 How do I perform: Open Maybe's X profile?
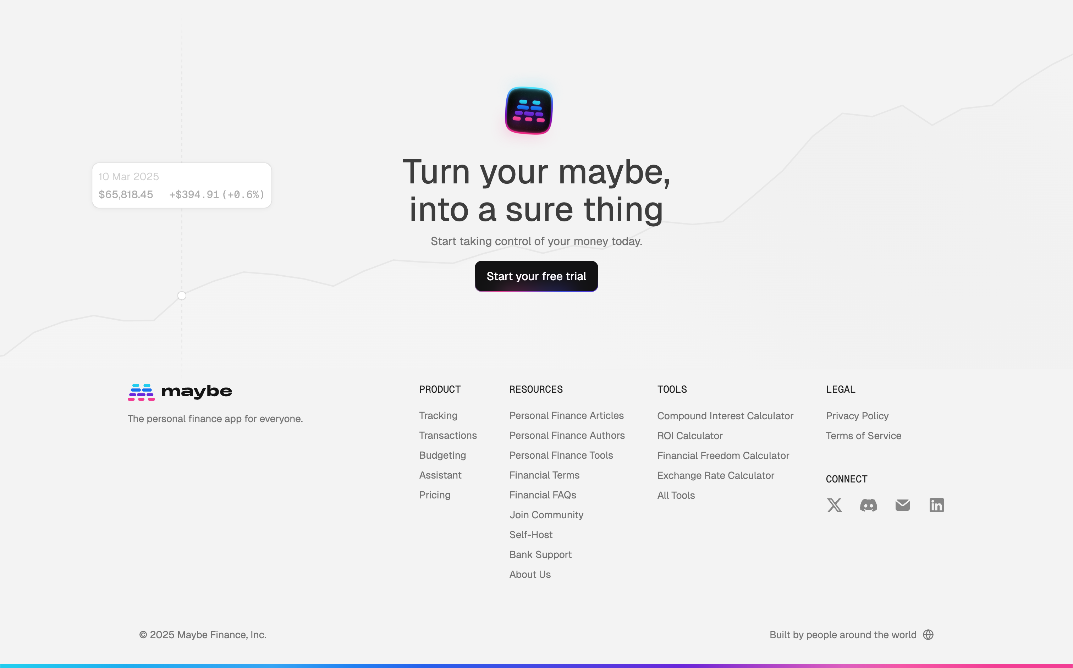click(834, 505)
